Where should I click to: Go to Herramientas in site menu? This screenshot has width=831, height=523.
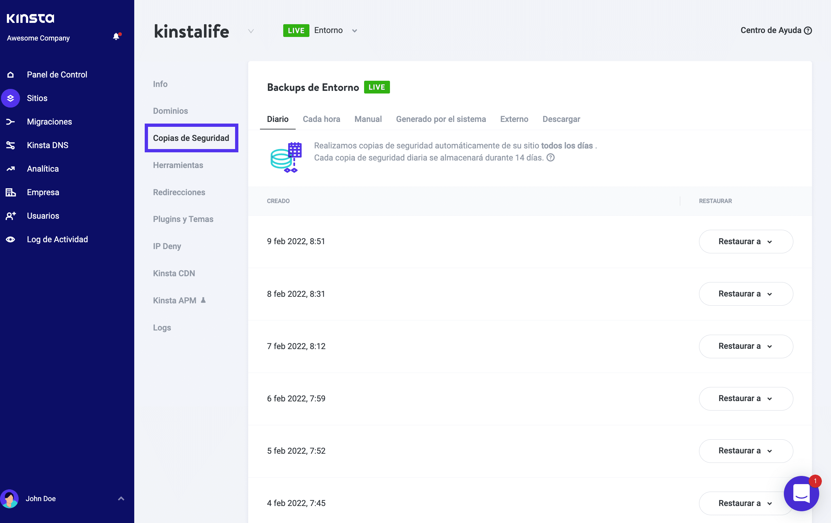pos(178,165)
